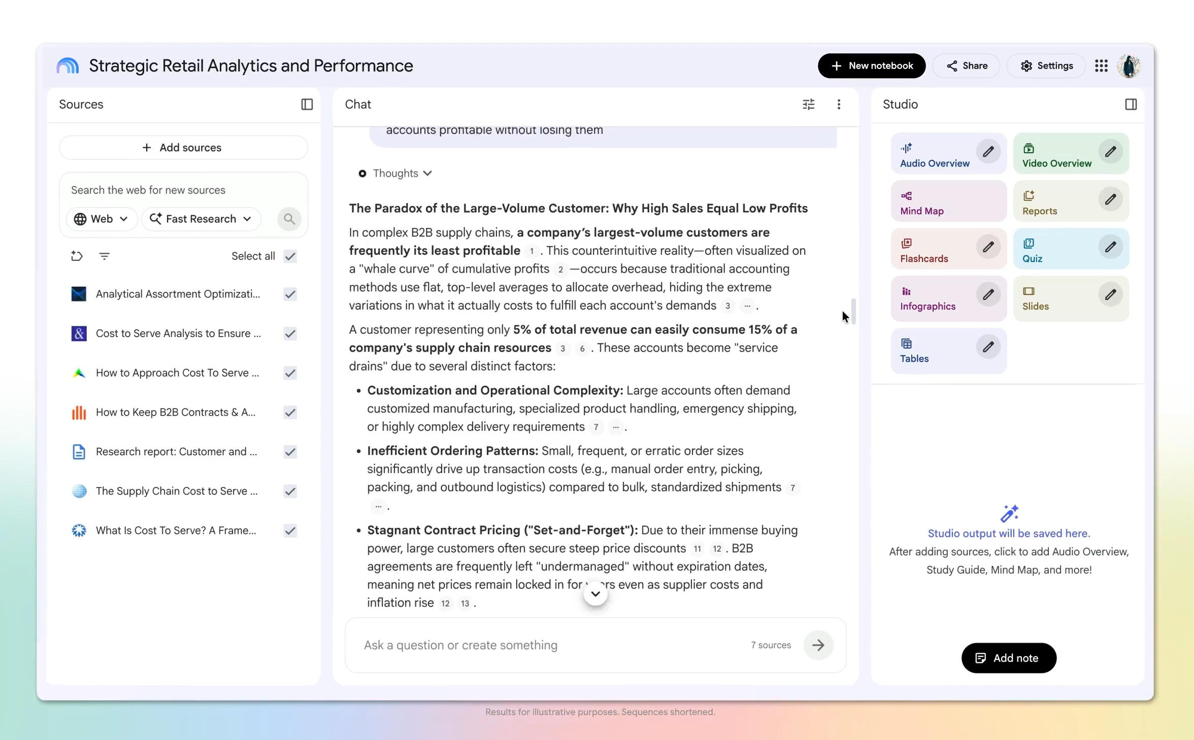Expand more citations after 'each account's demands 3'
This screenshot has height=740, width=1194.
[x=747, y=306]
